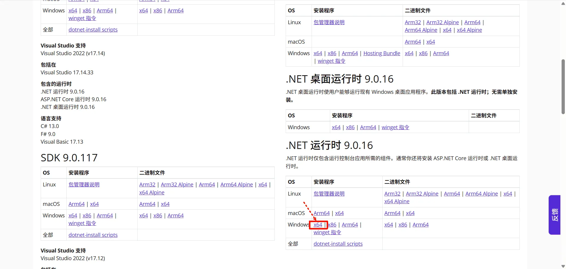The image size is (566, 269).
Task: Download .NET 运行时 9.0.16 Linux Arm64 Alpine binary
Action: click(x=482, y=194)
